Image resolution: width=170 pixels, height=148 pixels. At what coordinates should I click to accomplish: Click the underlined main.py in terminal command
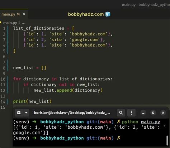(150, 122)
